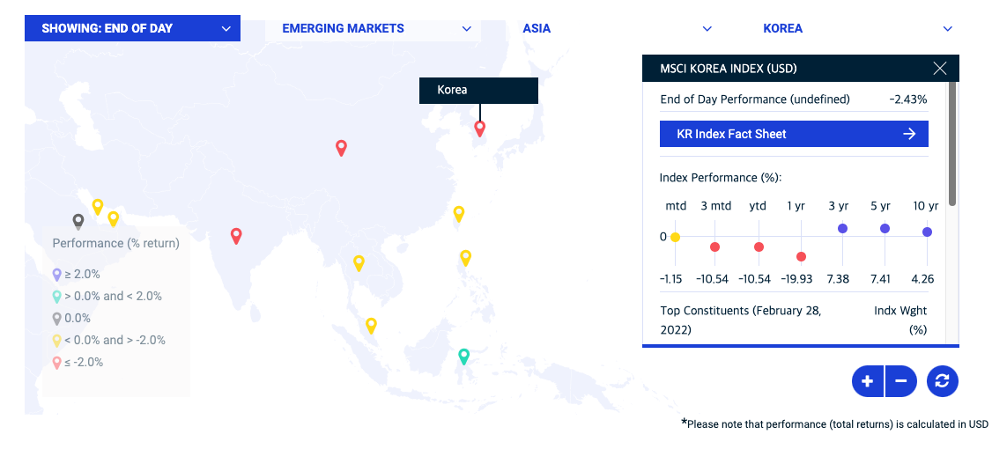Click the 10 yr purple performance dot

click(927, 232)
